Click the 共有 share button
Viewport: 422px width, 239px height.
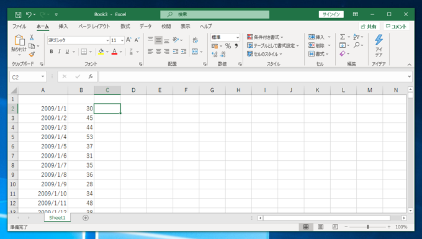tap(369, 26)
